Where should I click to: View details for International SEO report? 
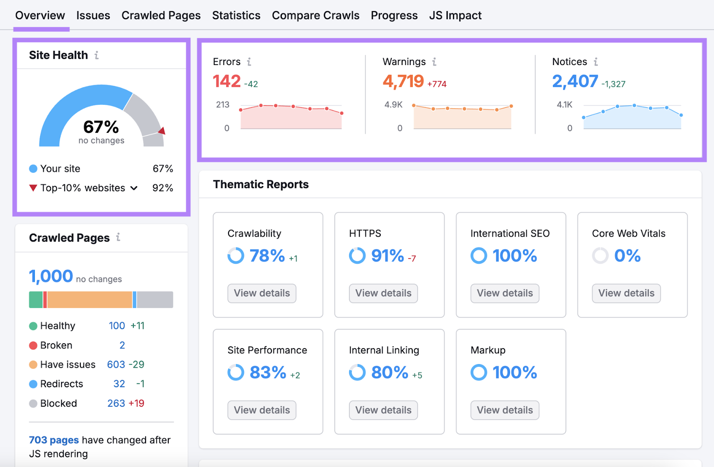tap(505, 293)
